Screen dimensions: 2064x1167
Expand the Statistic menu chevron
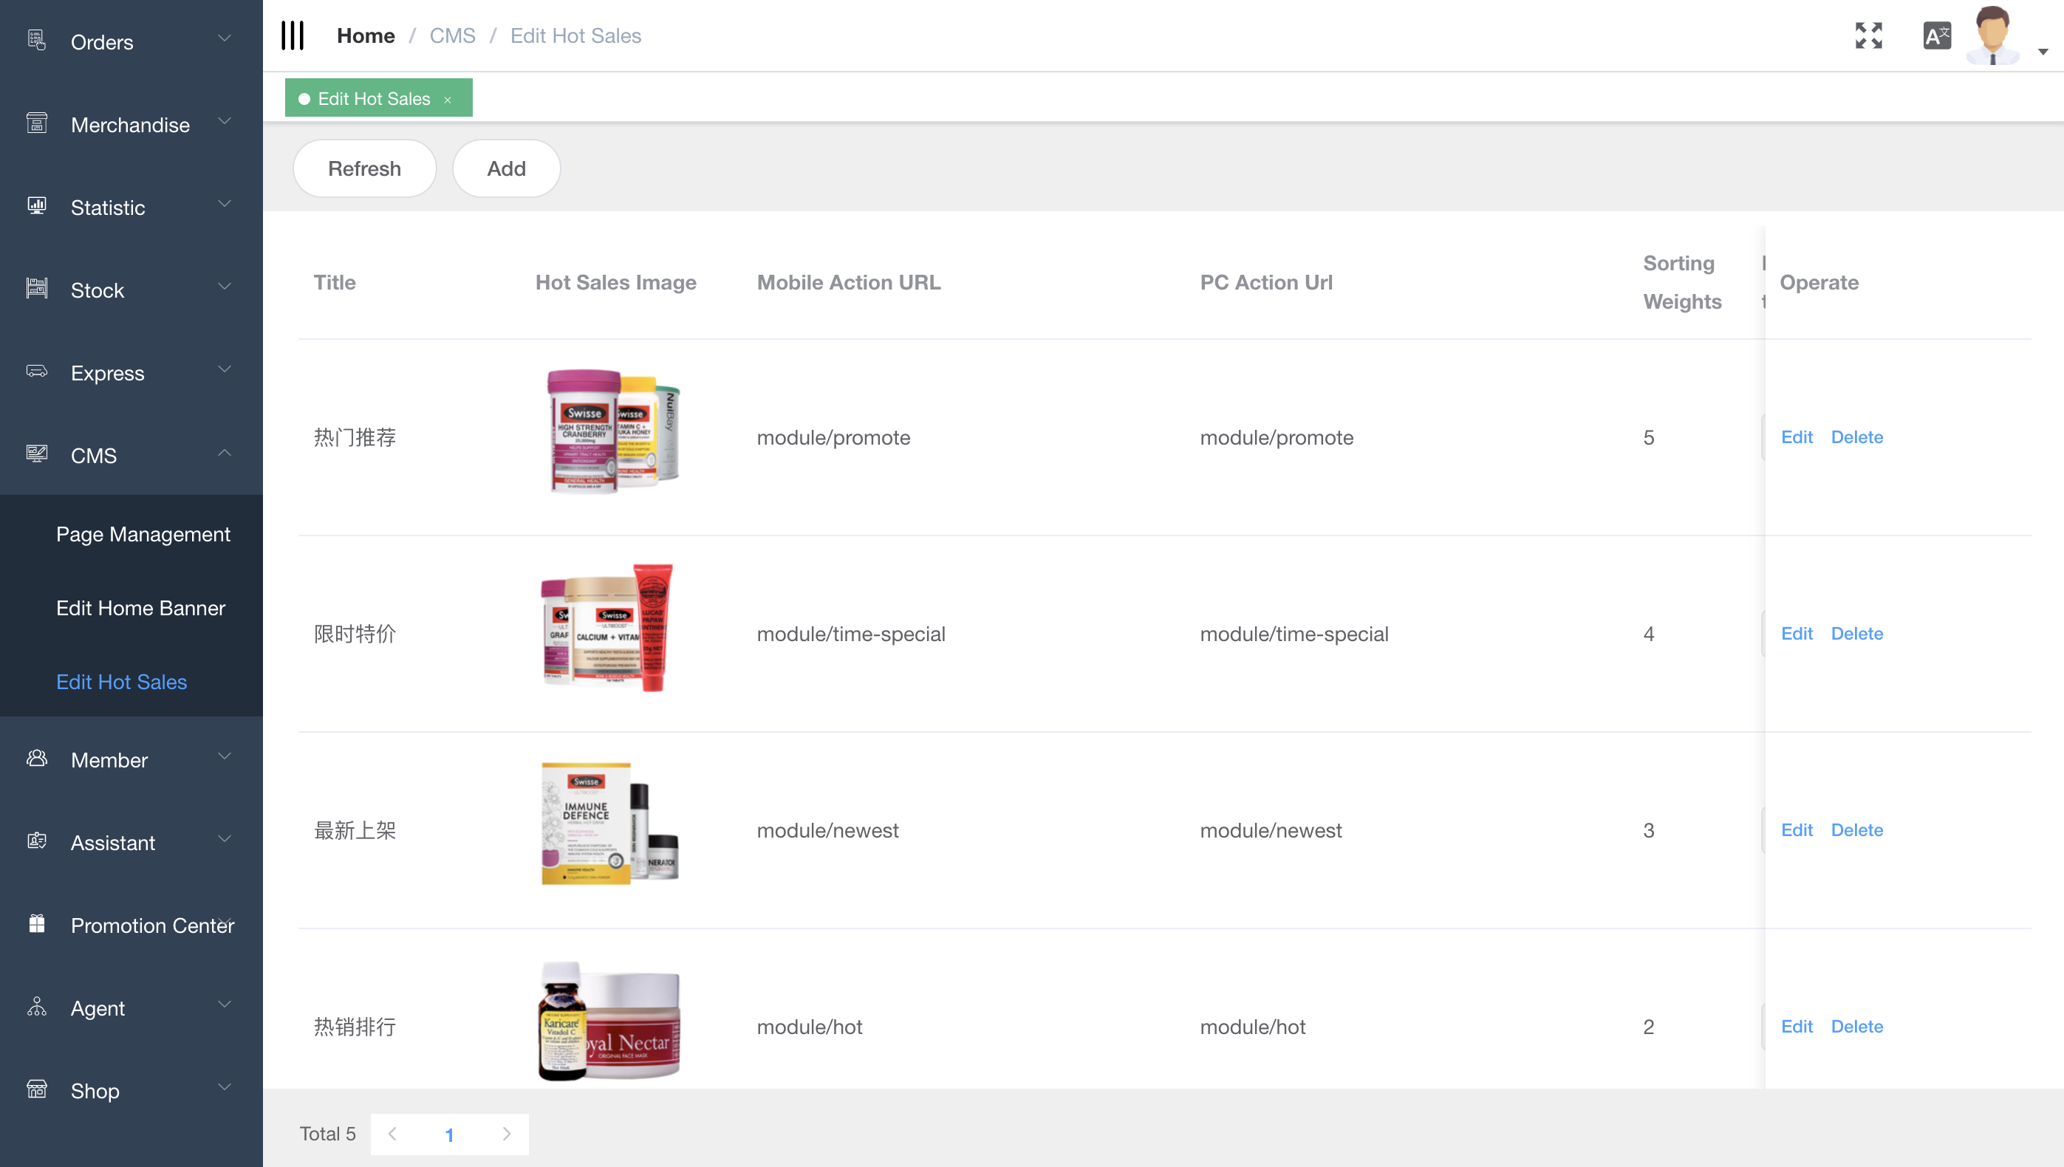pos(225,205)
